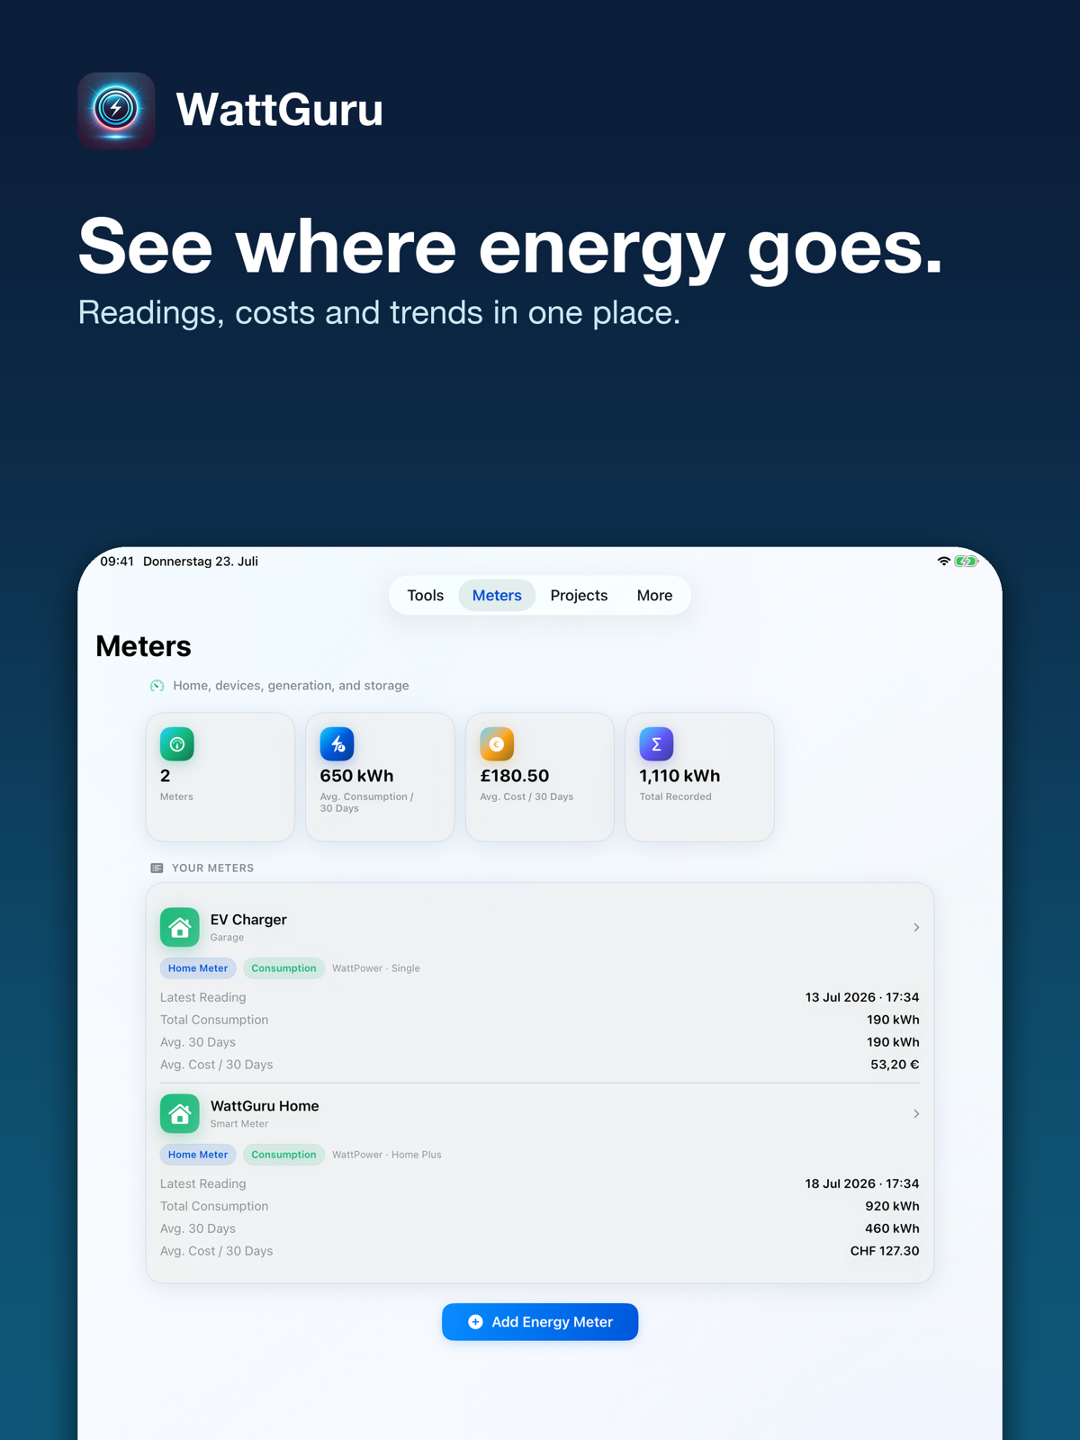Switch to the Projects tab
The height and width of the screenshot is (1440, 1080).
(x=579, y=596)
